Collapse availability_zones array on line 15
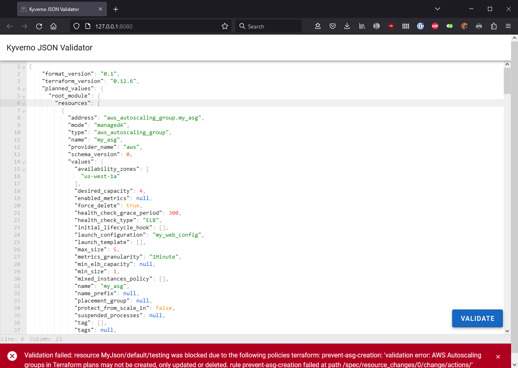Screen dimensions: 518x368 (x=24, y=169)
